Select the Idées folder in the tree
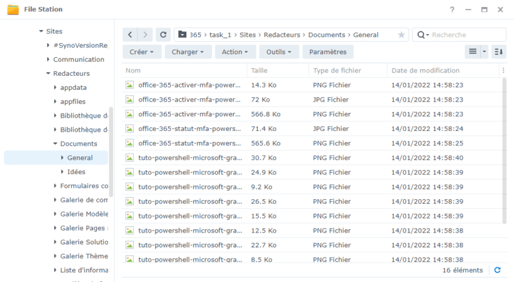Viewport: 514px width, 282px height. tap(76, 172)
